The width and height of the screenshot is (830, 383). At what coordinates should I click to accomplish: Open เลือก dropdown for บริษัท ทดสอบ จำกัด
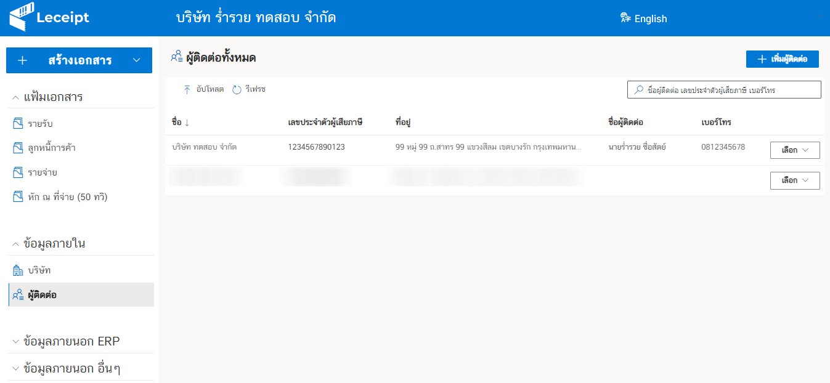[795, 150]
